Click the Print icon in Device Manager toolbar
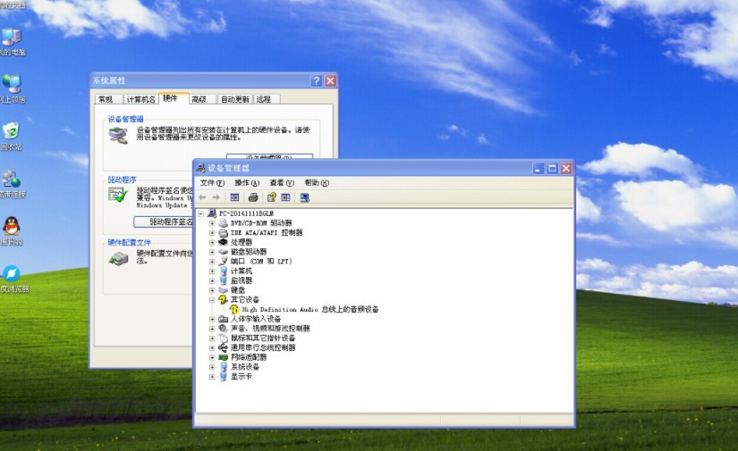The width and height of the screenshot is (738, 451). click(253, 197)
